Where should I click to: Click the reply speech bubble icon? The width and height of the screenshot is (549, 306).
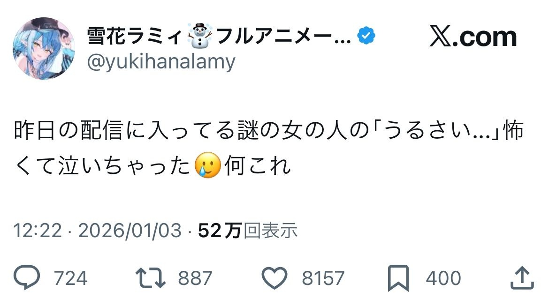pos(28,278)
